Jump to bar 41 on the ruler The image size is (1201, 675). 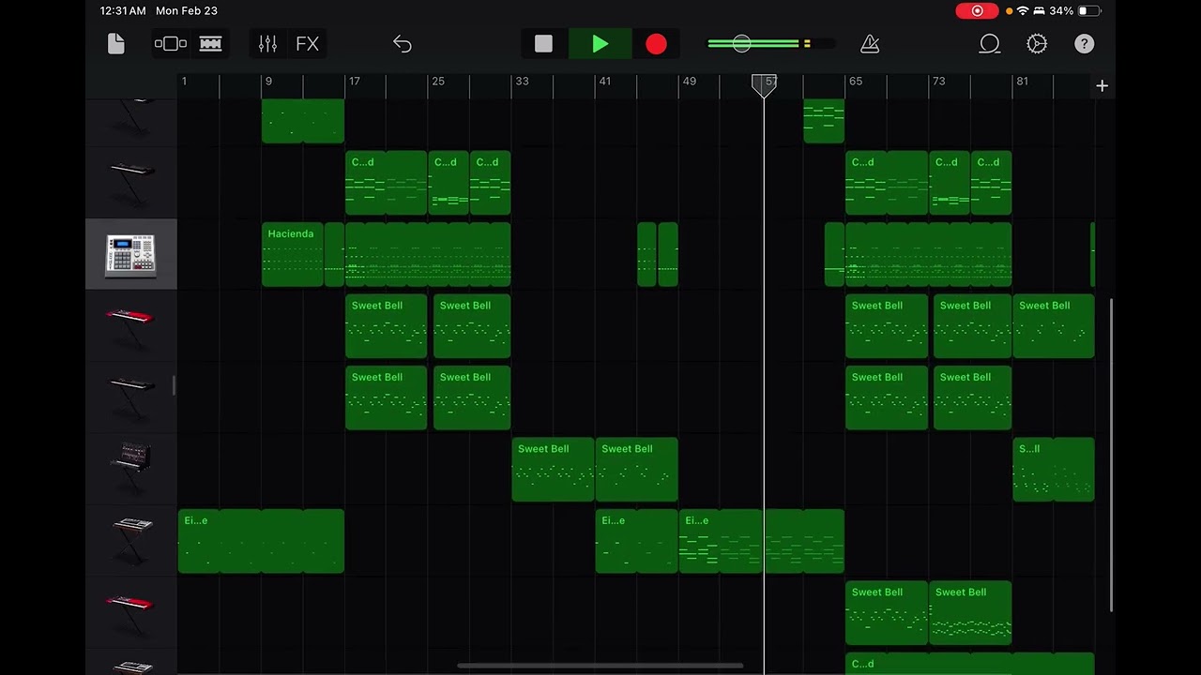[605, 82]
